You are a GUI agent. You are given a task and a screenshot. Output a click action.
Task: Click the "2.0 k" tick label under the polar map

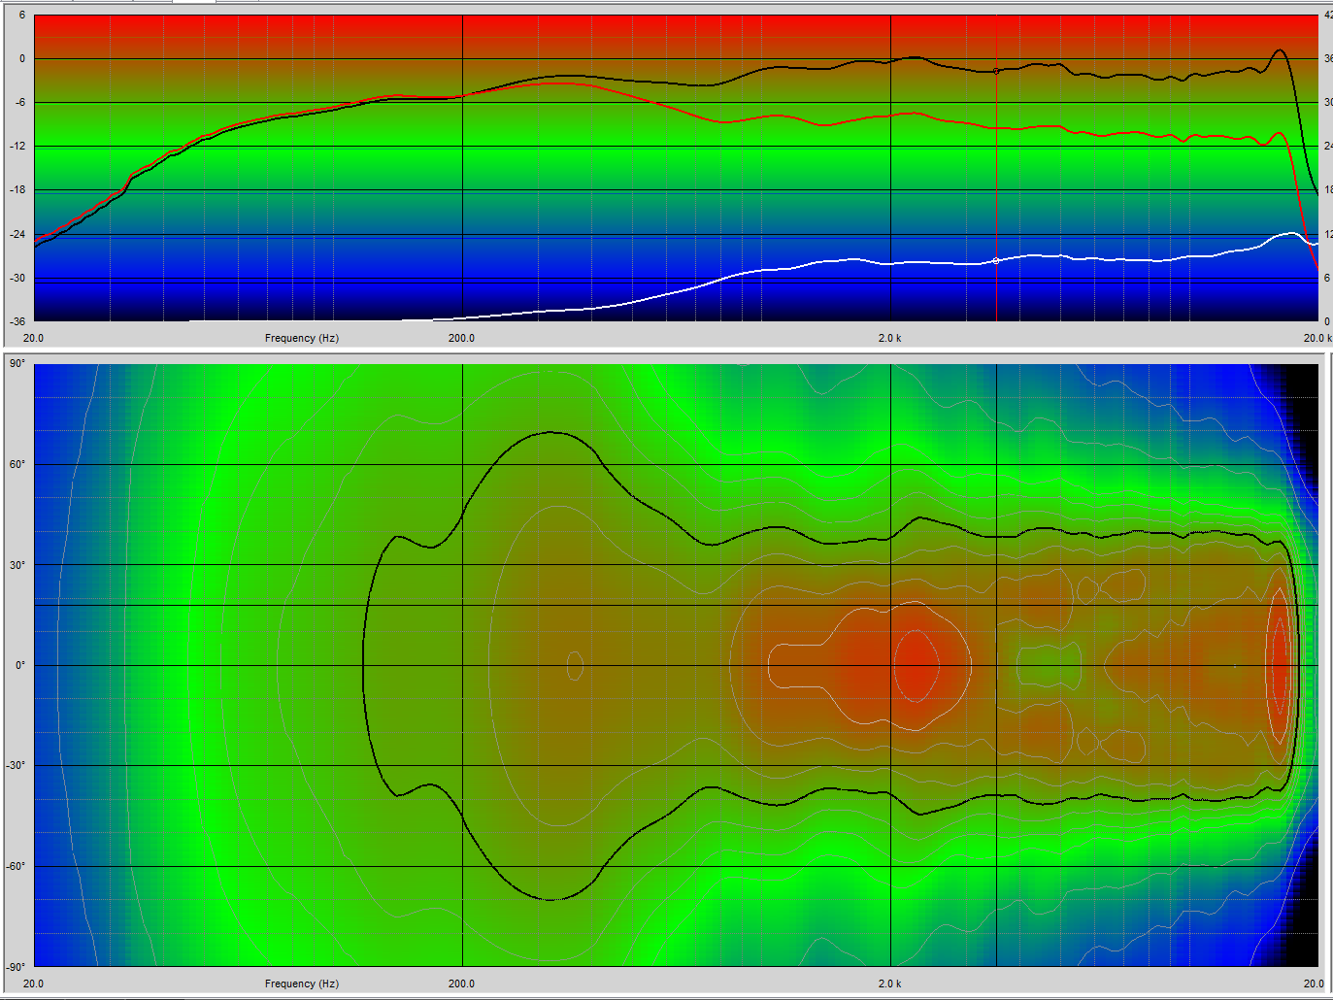click(x=889, y=983)
